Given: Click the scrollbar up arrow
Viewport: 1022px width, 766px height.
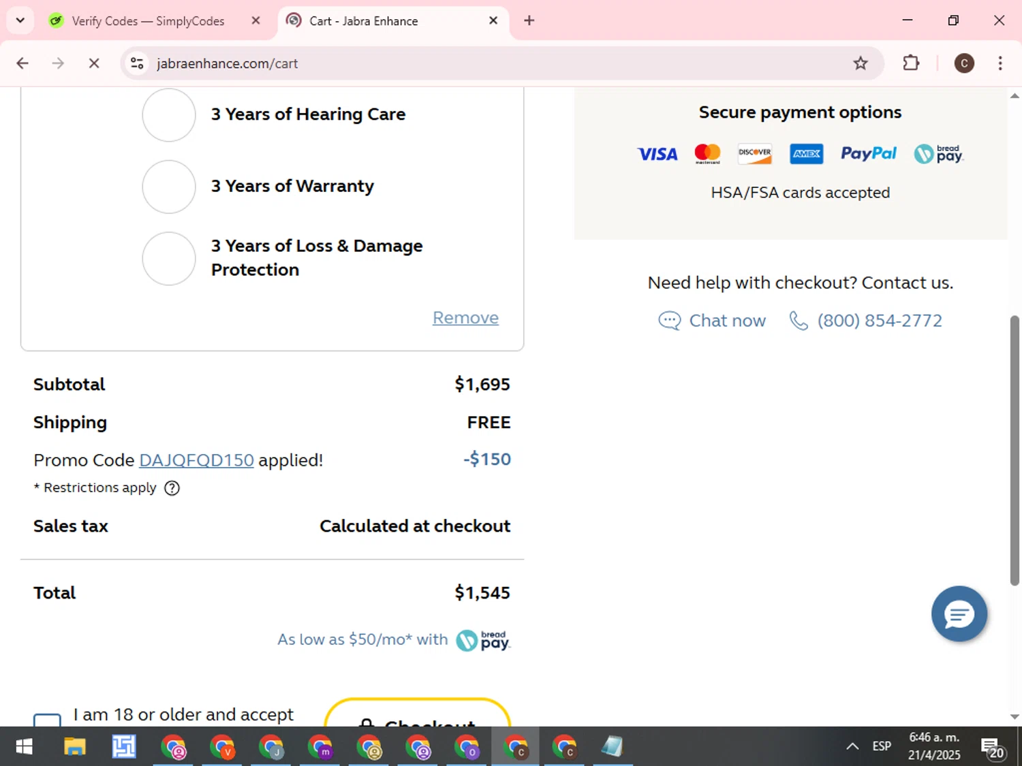Looking at the screenshot, I should point(1015,96).
